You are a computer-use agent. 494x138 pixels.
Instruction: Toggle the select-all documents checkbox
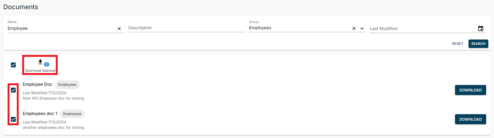click(13, 65)
